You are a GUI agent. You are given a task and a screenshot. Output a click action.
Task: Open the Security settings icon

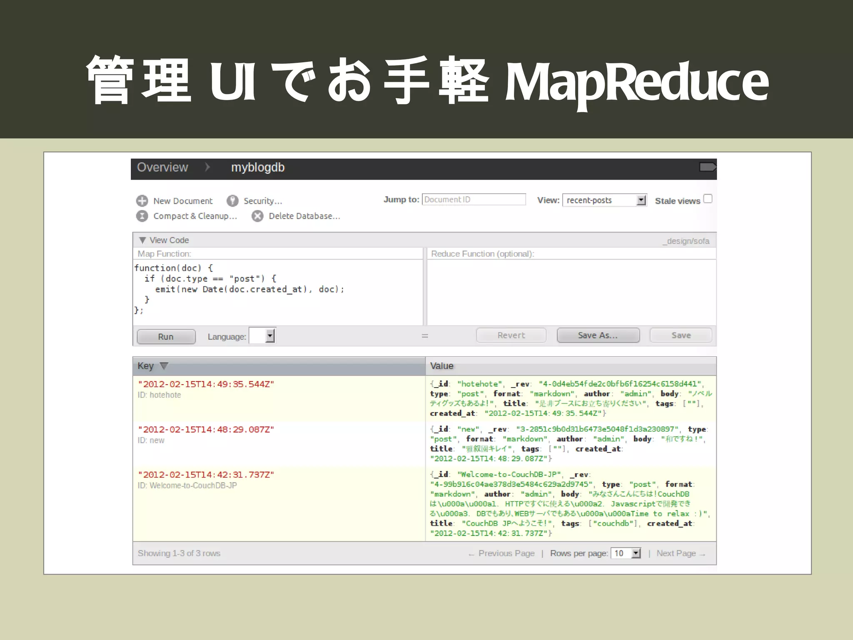point(232,201)
